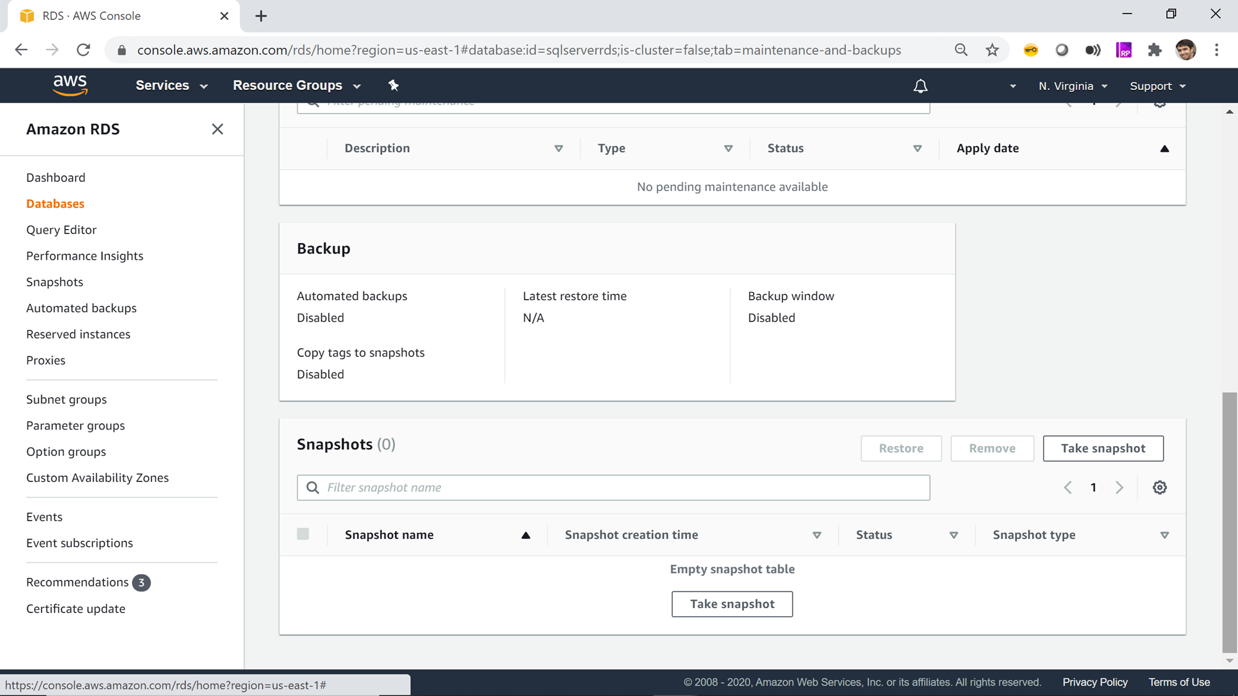Expand the Support dropdown menu
This screenshot has height=696, width=1238.
[x=1157, y=86]
